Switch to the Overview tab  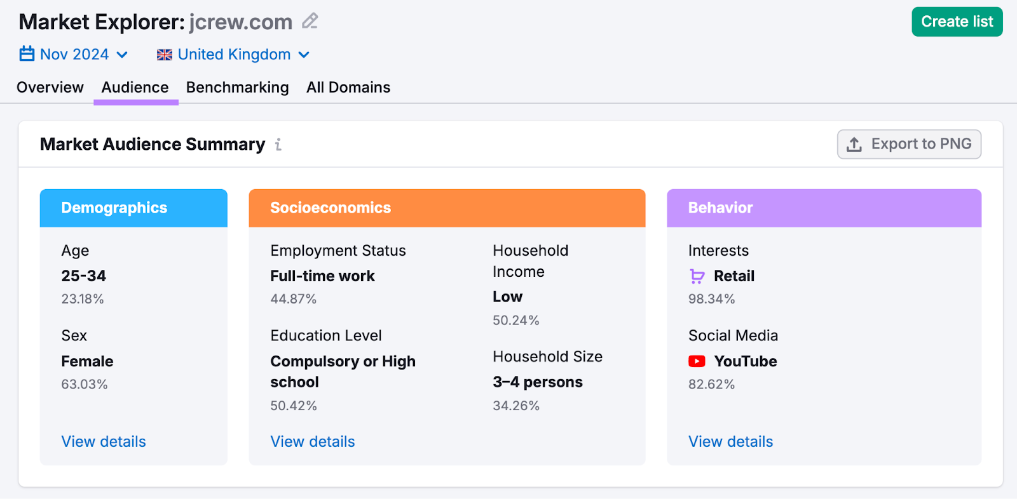[x=50, y=87]
